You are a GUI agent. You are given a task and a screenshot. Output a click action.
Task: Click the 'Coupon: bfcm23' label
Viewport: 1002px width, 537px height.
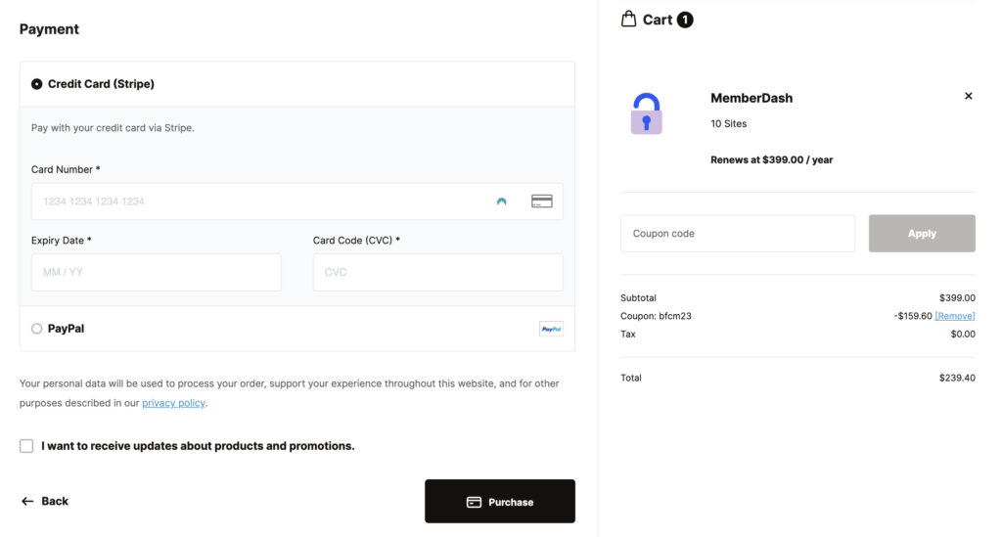click(x=656, y=316)
